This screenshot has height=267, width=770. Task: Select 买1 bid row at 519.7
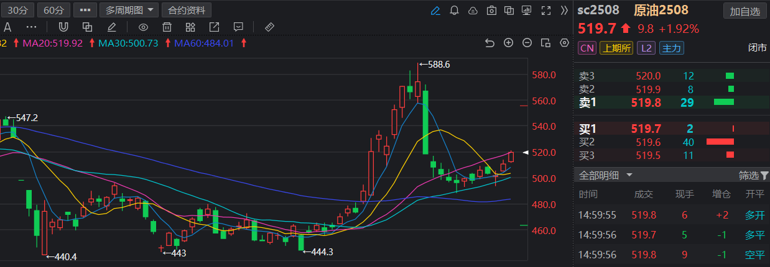(x=672, y=129)
